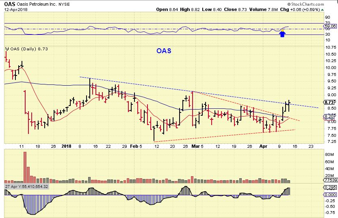
Task: Click the 'NYSE' exchange label
Action: click(64, 4)
